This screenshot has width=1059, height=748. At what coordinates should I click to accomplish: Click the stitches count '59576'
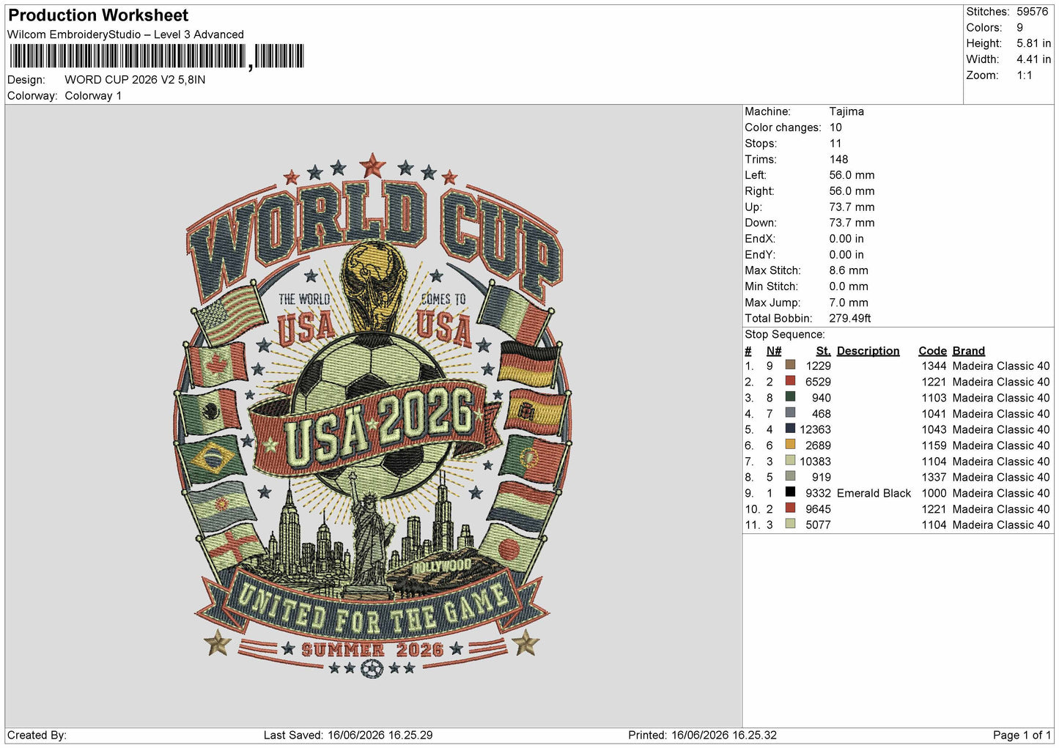click(1032, 12)
